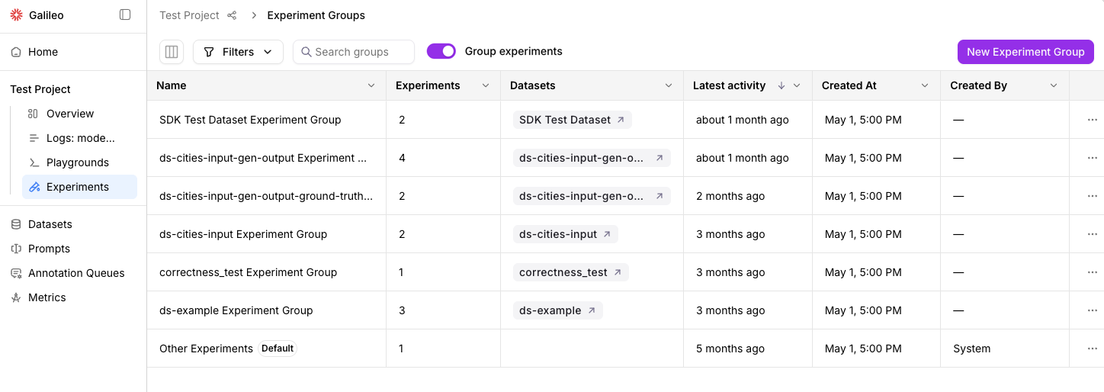Click the Overview grid icon
Image resolution: width=1104 pixels, height=392 pixels.
33,114
